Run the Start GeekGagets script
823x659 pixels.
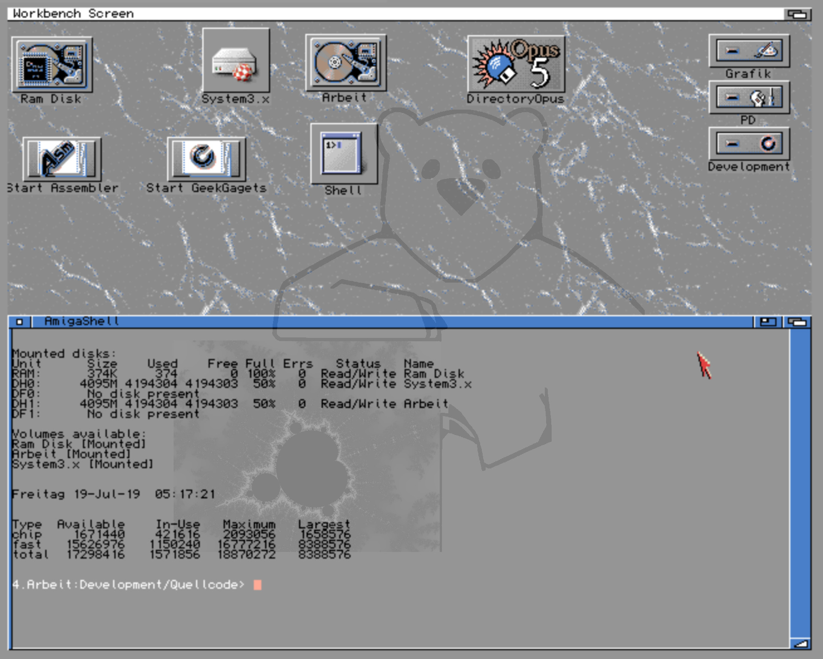(207, 158)
